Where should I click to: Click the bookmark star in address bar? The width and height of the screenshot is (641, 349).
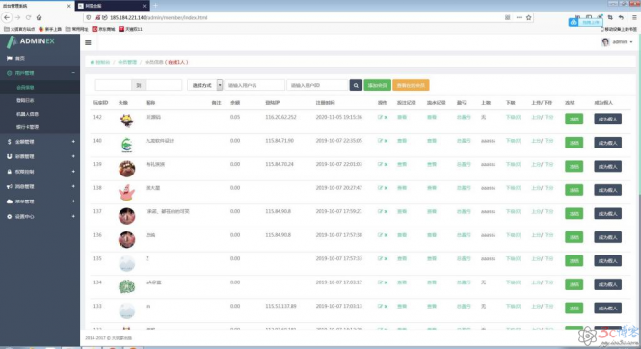pyautogui.click(x=528, y=17)
